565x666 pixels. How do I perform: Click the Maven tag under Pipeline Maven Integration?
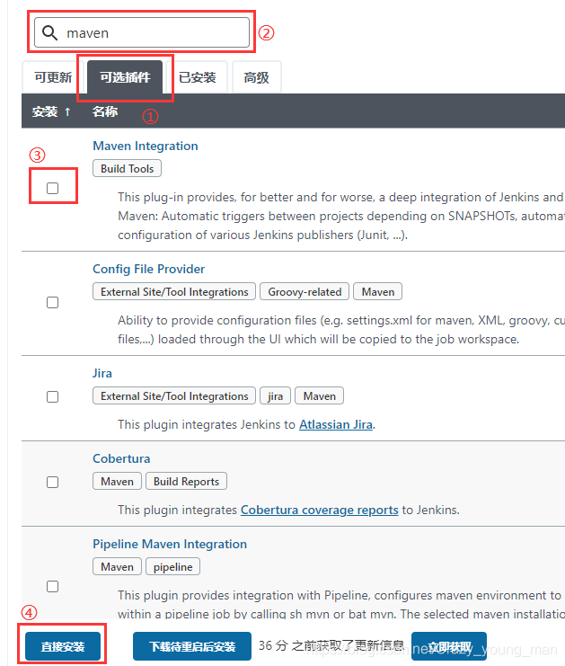tap(117, 566)
